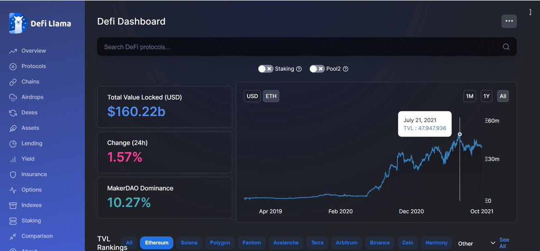Open Options in the sidebar
The height and width of the screenshot is (251, 540).
pyautogui.click(x=31, y=190)
